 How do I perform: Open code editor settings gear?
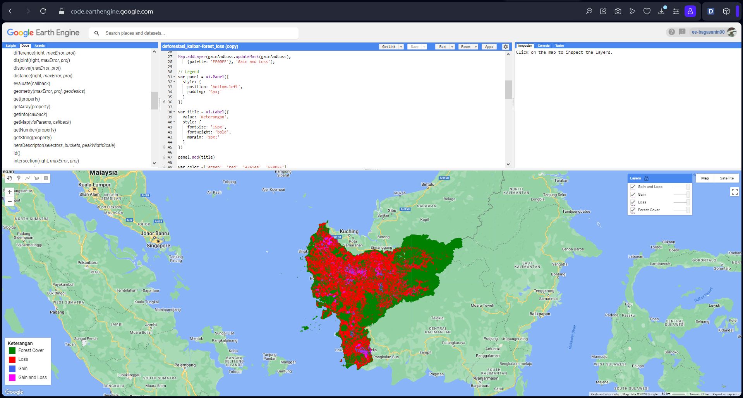505,47
